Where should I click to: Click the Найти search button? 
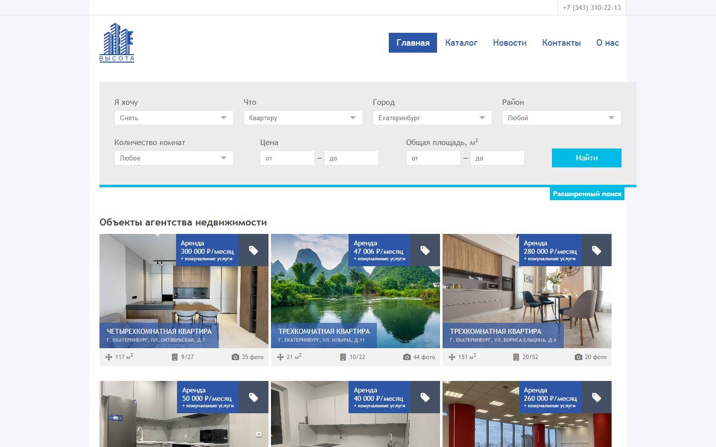[587, 158]
